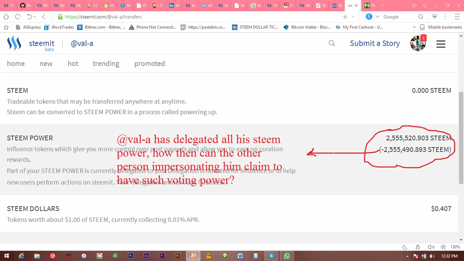Expand the address bar history dropdown arrow
The height and width of the screenshot is (261, 464).
pyautogui.click(x=353, y=17)
